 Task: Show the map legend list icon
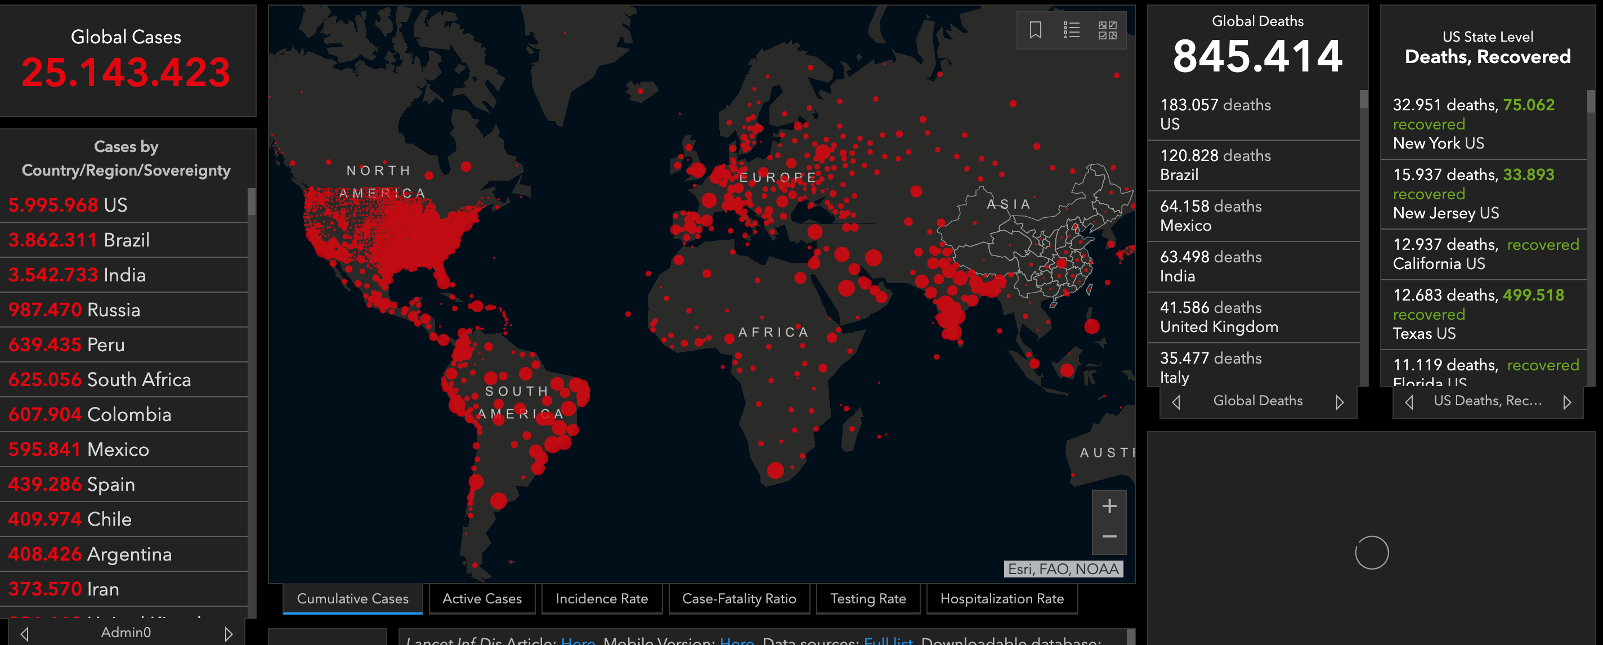coord(1071,30)
